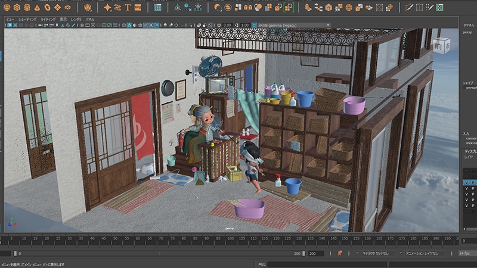Screen dimensions: 477x268
Task: Click the polygon cube shelf icon
Action: click(x=17, y=7)
